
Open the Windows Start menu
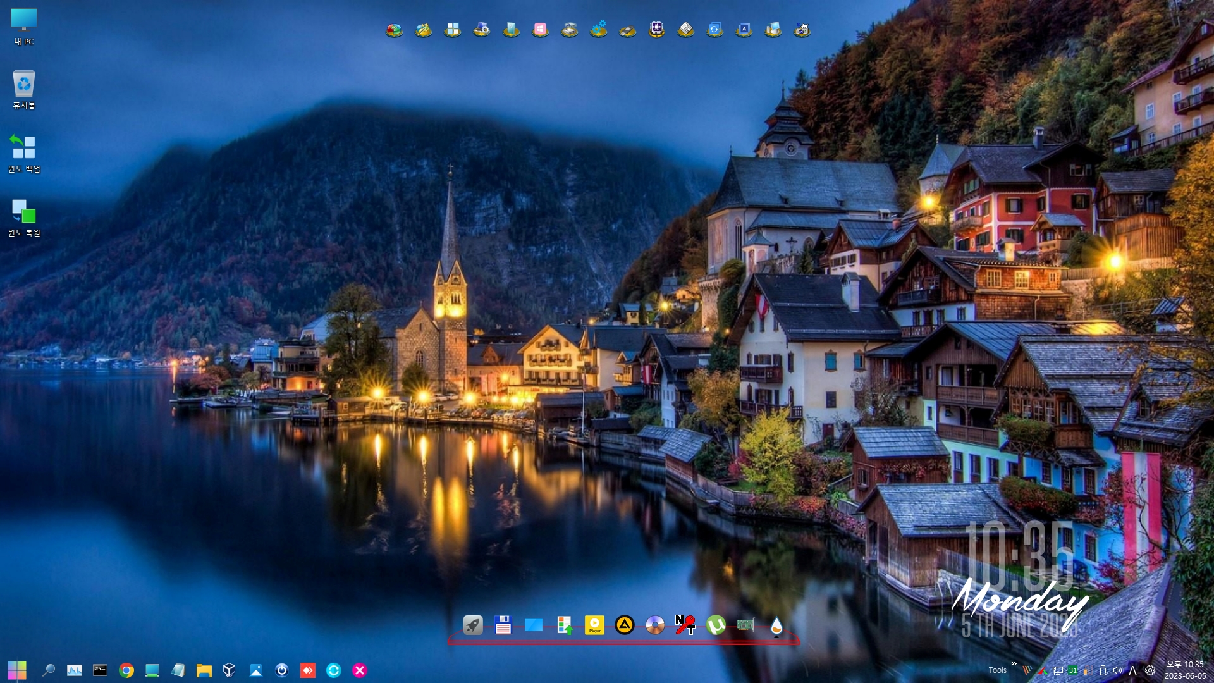click(x=17, y=670)
